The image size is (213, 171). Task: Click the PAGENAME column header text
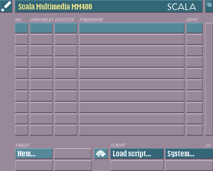tap(91, 20)
